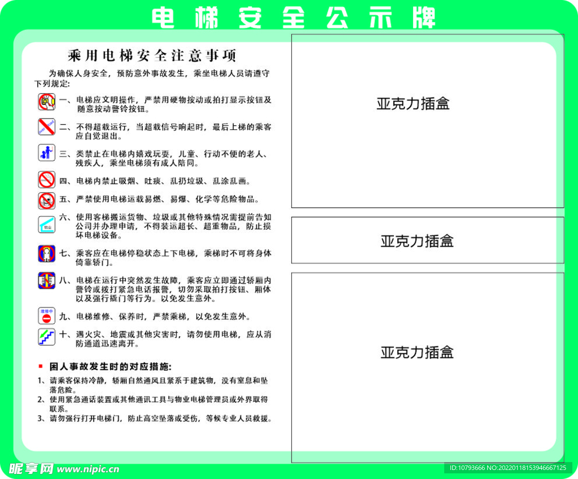The image size is (578, 479).
Task: Click the use stairs in fire icon
Action: [x=46, y=337]
